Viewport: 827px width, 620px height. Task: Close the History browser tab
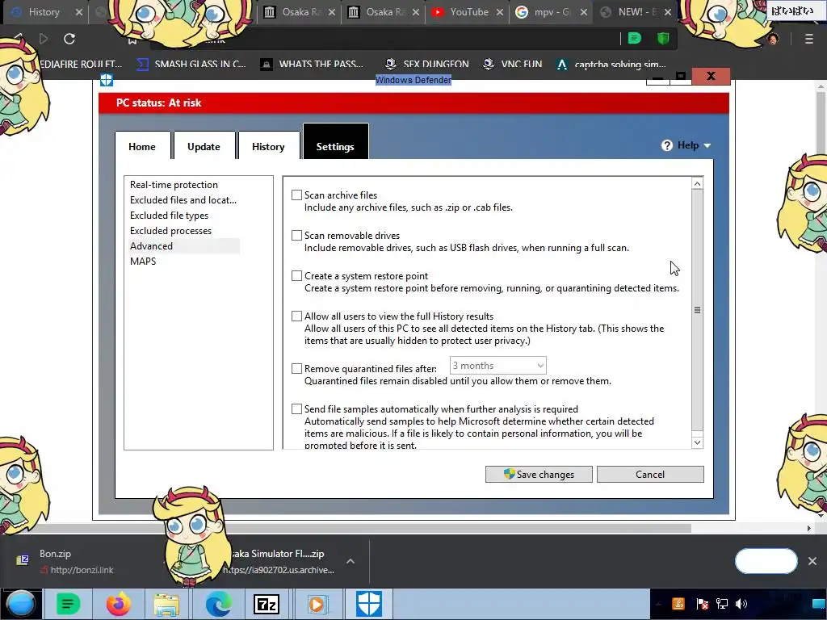[78, 11]
